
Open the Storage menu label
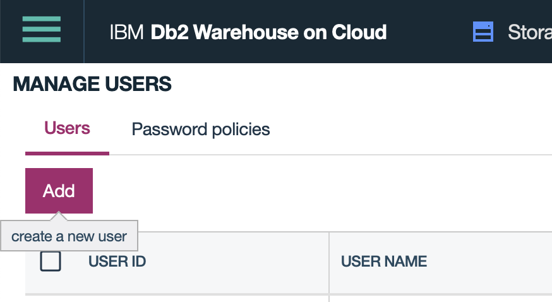click(529, 32)
